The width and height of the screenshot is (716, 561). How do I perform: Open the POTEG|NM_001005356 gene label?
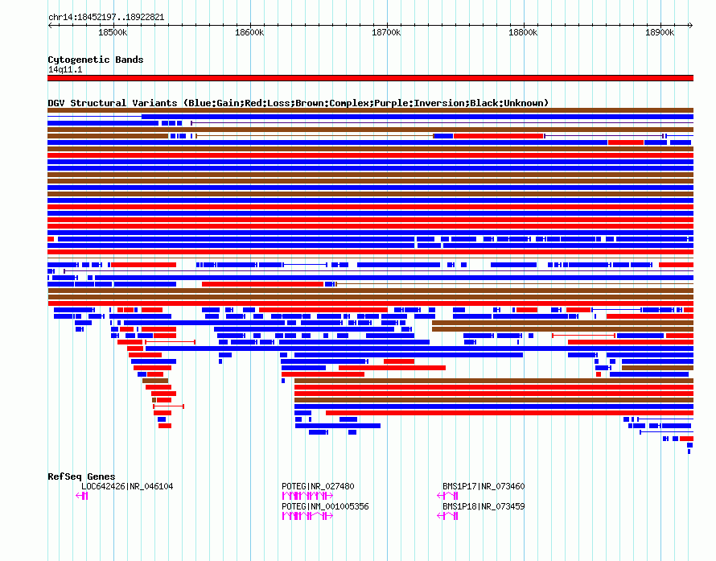point(325,506)
